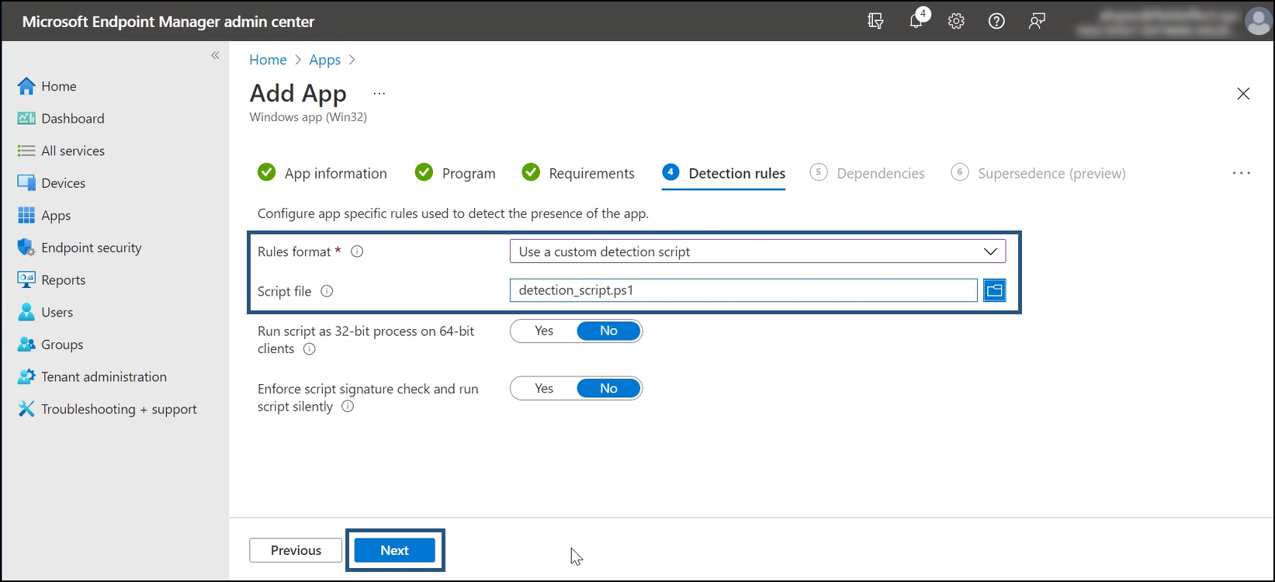Open the ellipsis menu beside Add App
This screenshot has width=1275, height=582.
click(x=379, y=93)
